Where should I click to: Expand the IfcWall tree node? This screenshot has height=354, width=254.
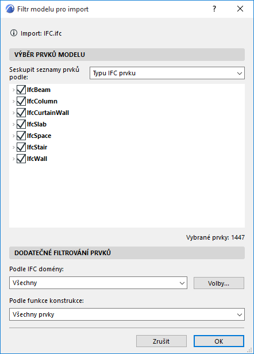pos(13,159)
